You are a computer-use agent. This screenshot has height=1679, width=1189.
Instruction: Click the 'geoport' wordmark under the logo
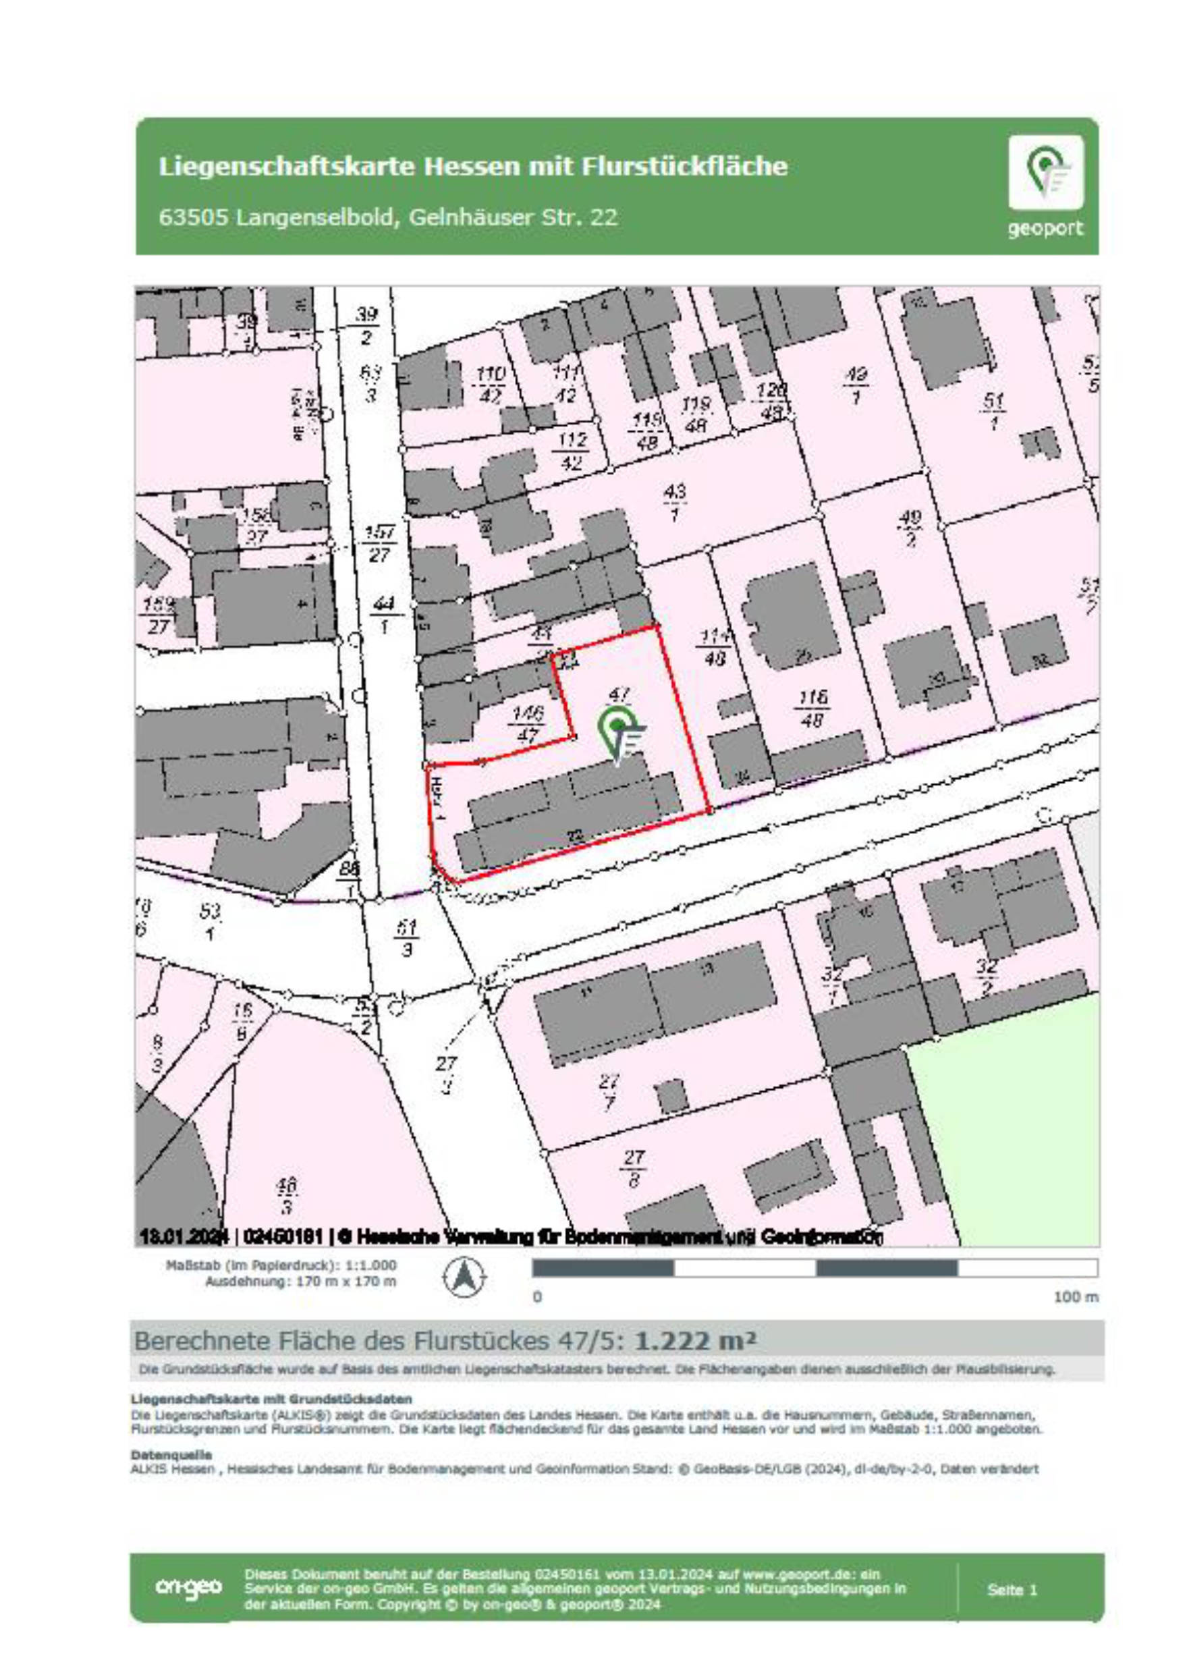(x=1045, y=229)
